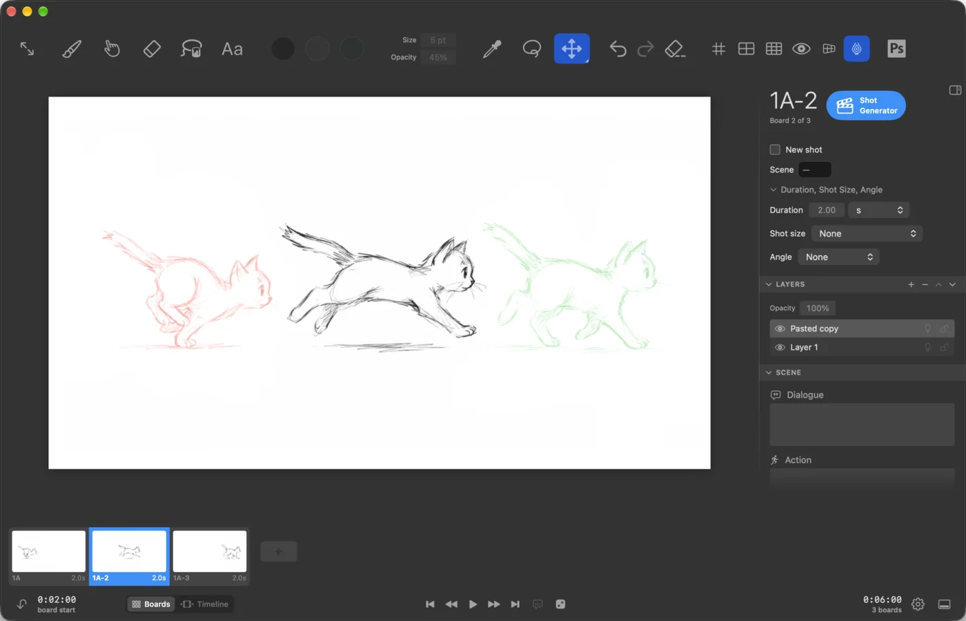
Task: Pick the eyedropper tool
Action: click(x=492, y=49)
